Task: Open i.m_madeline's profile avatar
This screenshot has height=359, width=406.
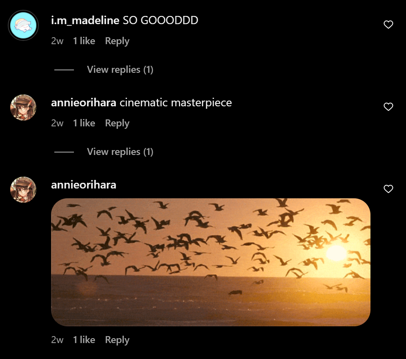Action: [x=23, y=25]
